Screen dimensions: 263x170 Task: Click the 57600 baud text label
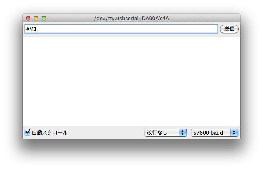coord(208,133)
